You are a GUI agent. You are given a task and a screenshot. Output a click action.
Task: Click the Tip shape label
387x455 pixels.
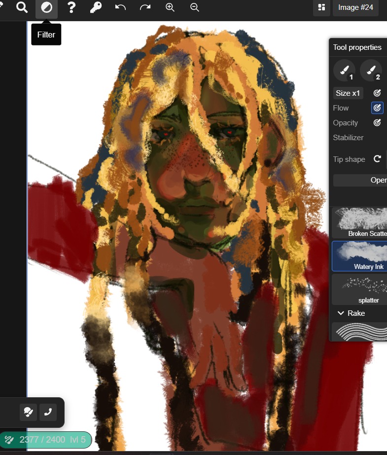point(349,159)
